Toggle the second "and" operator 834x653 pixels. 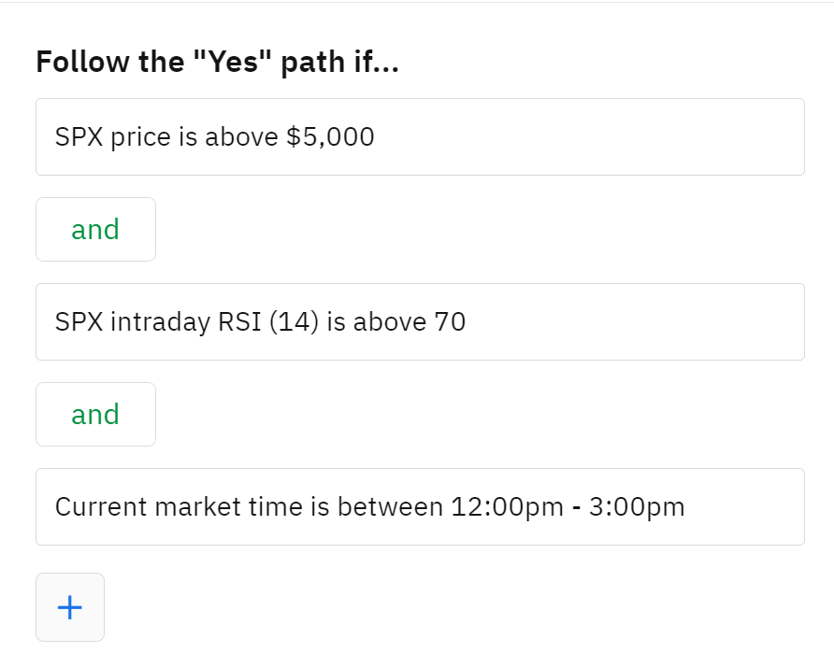coord(95,415)
